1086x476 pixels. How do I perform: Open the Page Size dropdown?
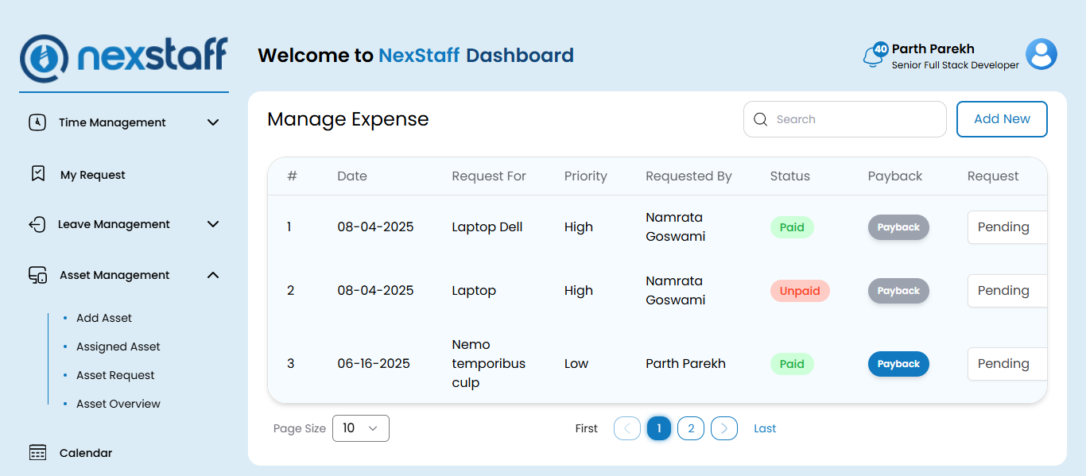pos(360,428)
